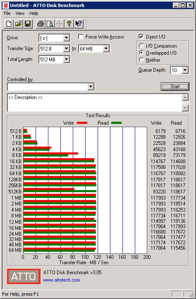
Task: Expand the Drive dropdown list
Action: tap(66, 38)
